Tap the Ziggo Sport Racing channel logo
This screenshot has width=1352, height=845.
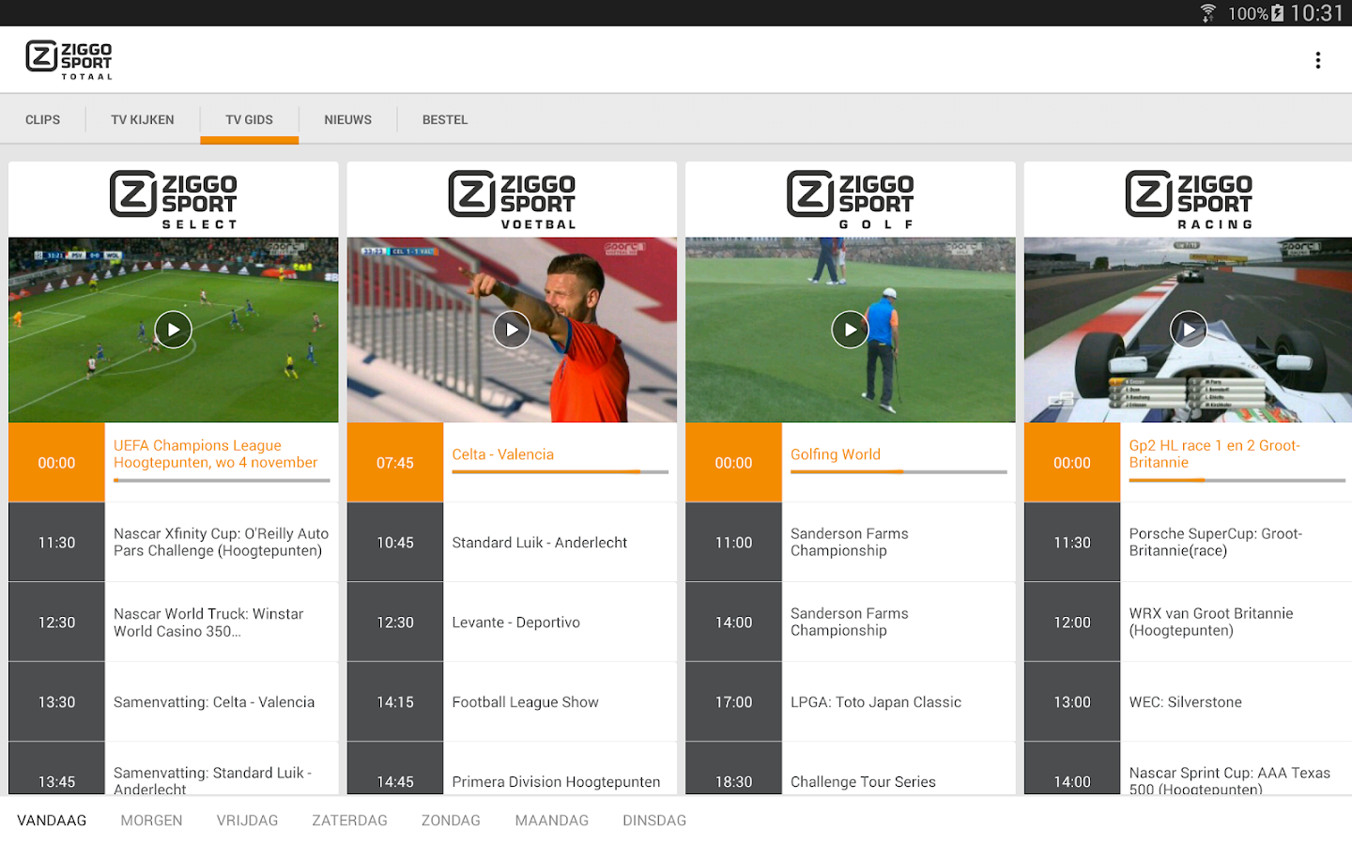click(1189, 199)
